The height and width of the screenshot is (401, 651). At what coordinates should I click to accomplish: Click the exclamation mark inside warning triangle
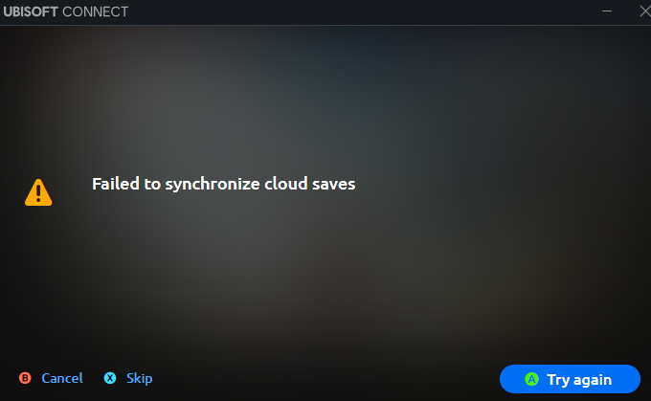click(x=38, y=194)
